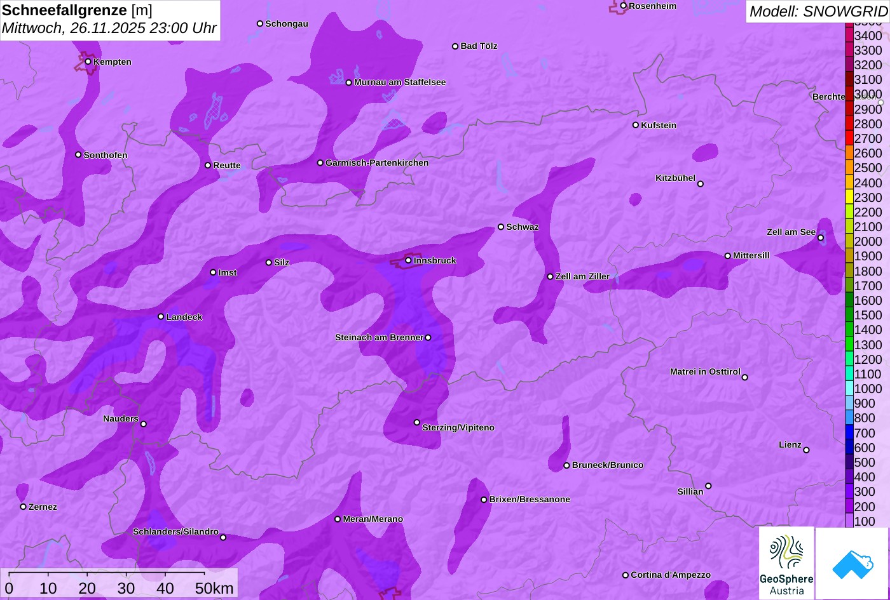
Task: Click the Sterzing/Vipiteno label
Action: pos(458,427)
